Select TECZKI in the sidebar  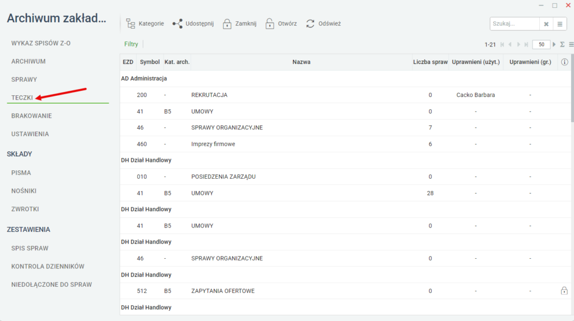[22, 97]
